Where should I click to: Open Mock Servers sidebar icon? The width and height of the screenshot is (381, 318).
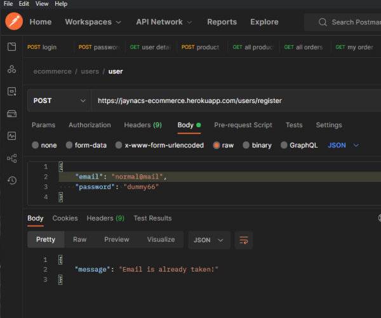(11, 114)
